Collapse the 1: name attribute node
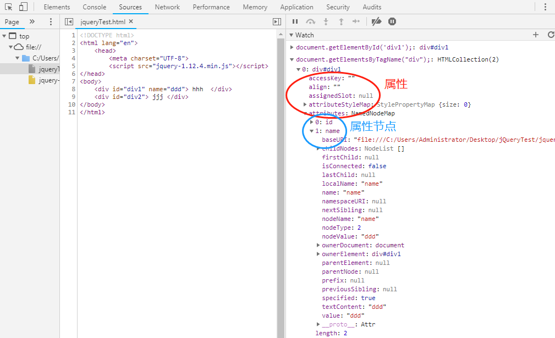555x338 pixels. coord(311,131)
